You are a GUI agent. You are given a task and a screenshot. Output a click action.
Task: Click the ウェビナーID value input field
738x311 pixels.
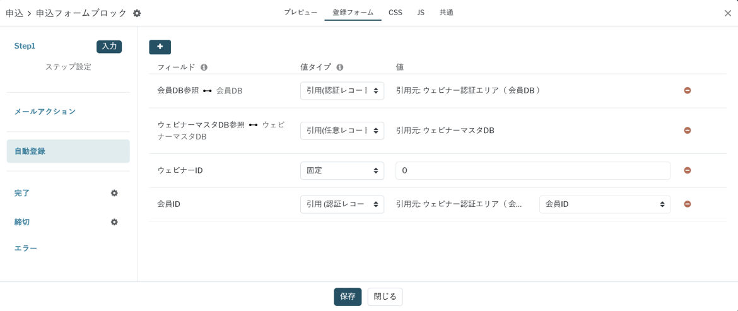tap(532, 170)
